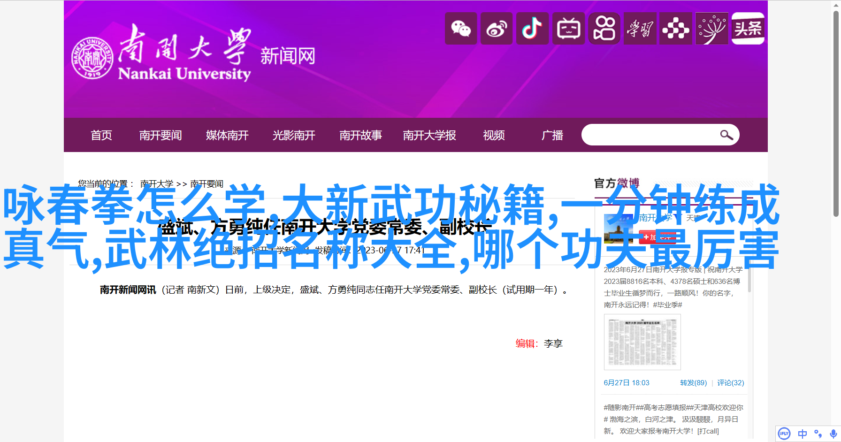Open the 学习 (Xuexi) icon
The height and width of the screenshot is (442, 841).
(x=640, y=29)
